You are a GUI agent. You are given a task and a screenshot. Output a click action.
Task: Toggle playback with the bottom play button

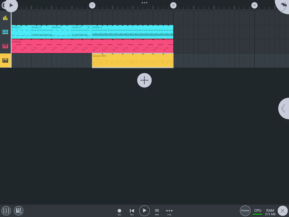(x=144, y=211)
